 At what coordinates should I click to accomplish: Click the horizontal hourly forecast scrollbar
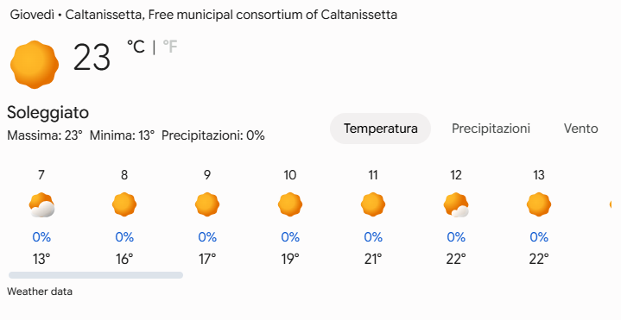point(96,275)
